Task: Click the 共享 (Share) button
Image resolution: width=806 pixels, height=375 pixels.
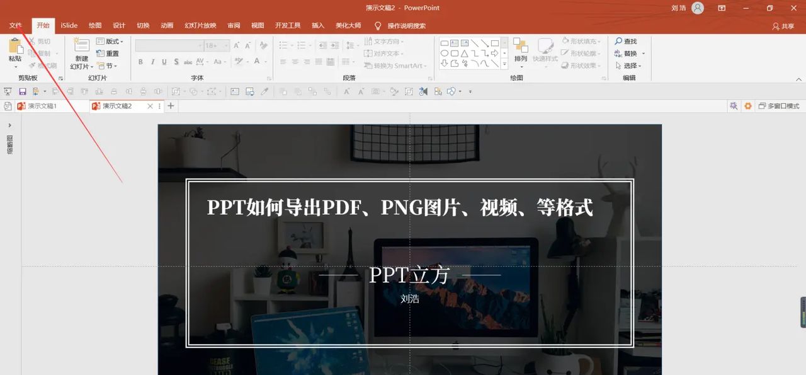Action: click(784, 26)
